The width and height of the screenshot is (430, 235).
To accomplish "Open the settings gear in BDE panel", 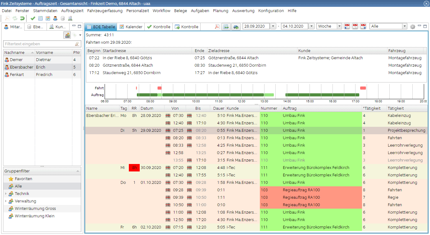I will 413,27.
